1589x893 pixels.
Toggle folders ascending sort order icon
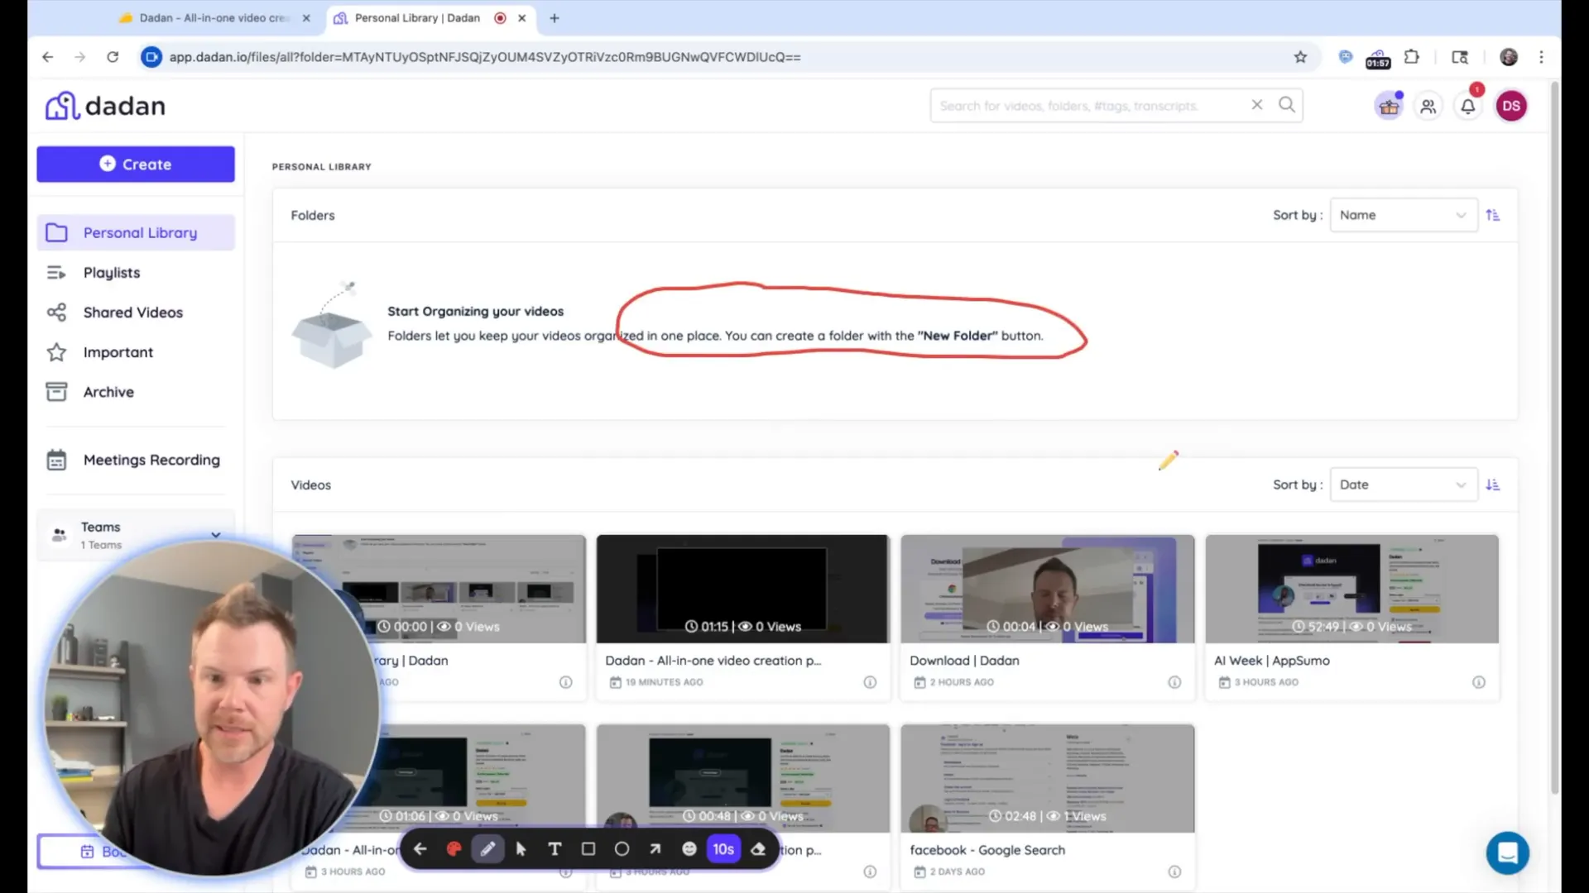1493,215
